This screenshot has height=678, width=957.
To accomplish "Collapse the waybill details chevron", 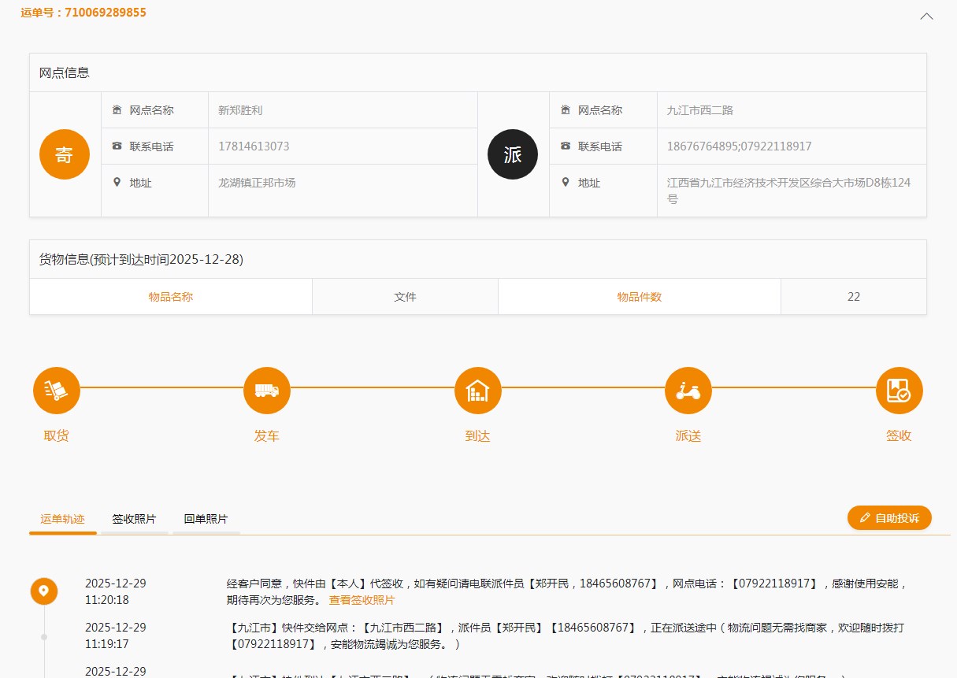I will [x=926, y=17].
